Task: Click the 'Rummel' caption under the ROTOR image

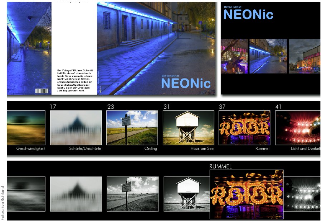Action: click(x=263, y=148)
